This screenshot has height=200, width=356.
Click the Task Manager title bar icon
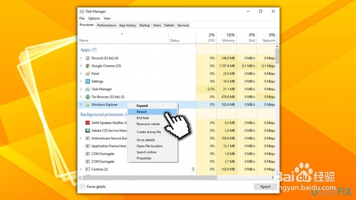pos(82,11)
